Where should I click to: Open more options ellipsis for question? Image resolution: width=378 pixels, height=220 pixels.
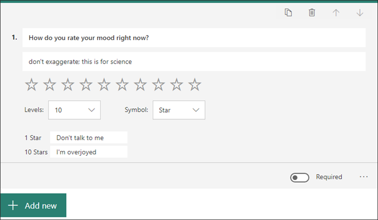pos(363,177)
